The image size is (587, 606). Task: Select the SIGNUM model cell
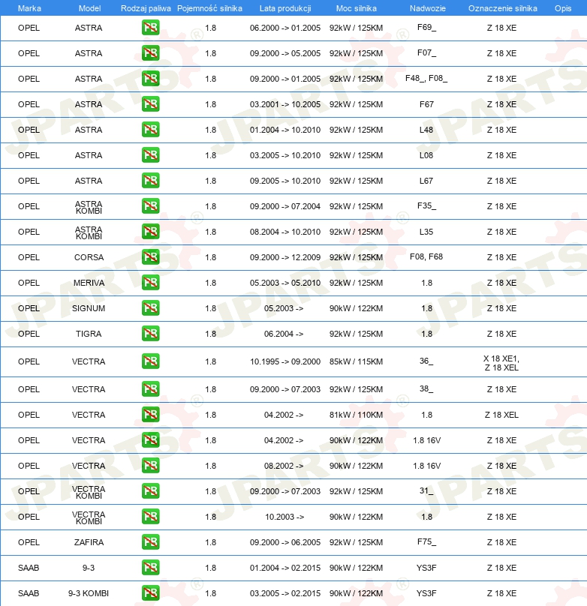89,308
